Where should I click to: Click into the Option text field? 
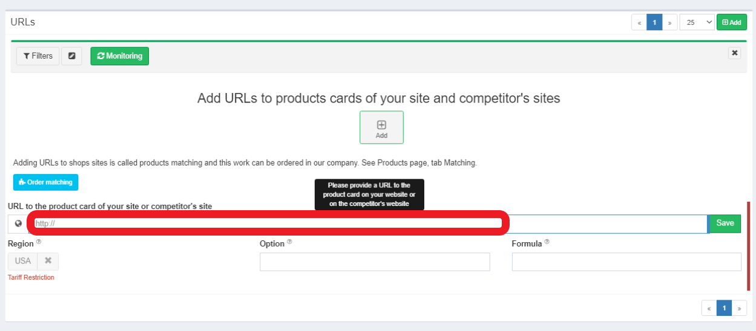click(x=375, y=262)
